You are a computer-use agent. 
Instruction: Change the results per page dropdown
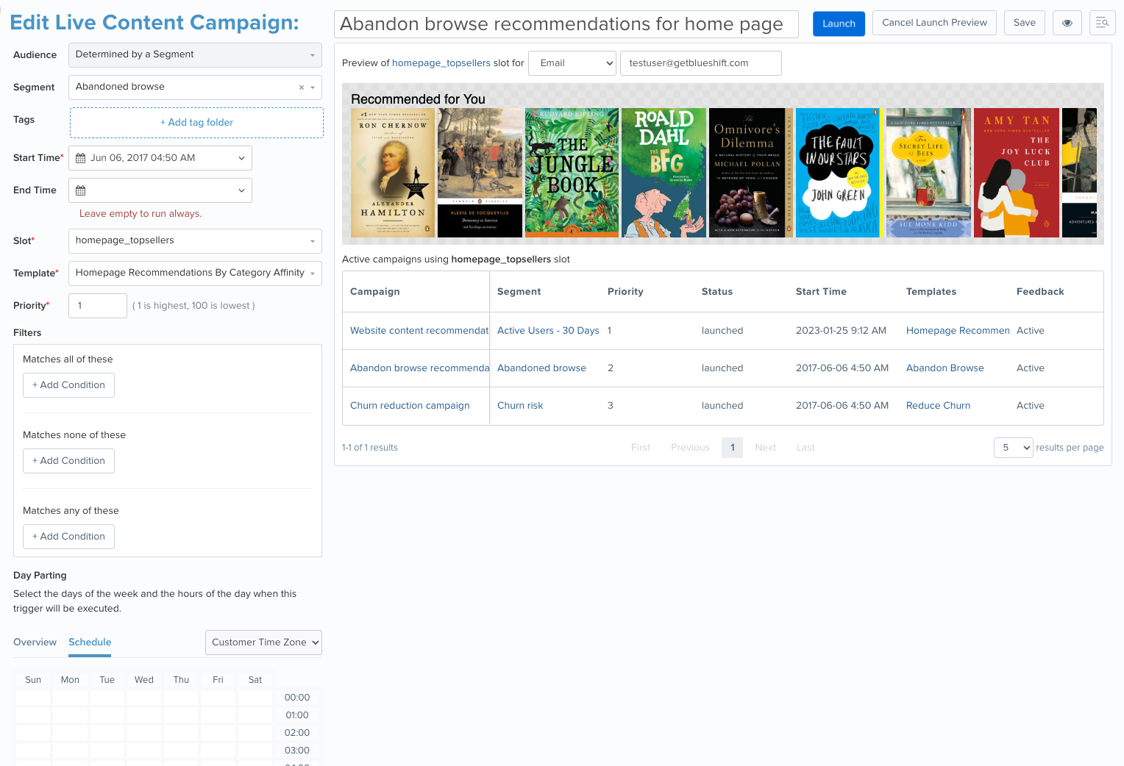tap(1014, 448)
